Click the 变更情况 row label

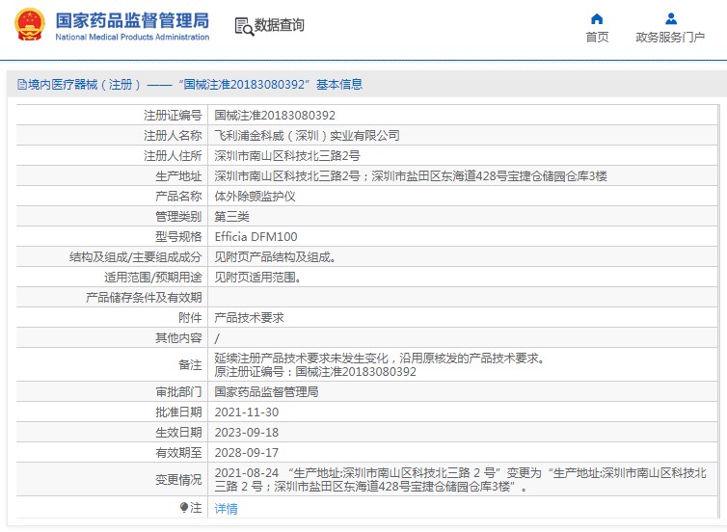coord(178,480)
